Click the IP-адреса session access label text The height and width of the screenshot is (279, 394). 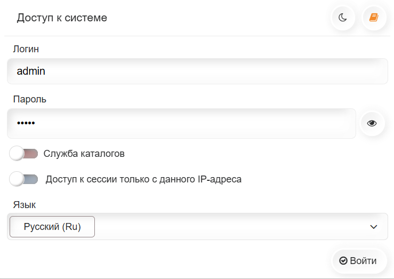(x=143, y=179)
